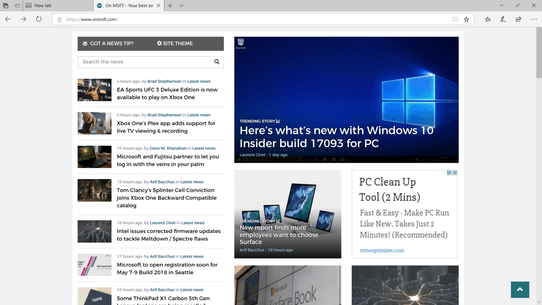This screenshot has height=305, width=542.
Task: Click author Laurent Giret in list
Action: pos(162,223)
